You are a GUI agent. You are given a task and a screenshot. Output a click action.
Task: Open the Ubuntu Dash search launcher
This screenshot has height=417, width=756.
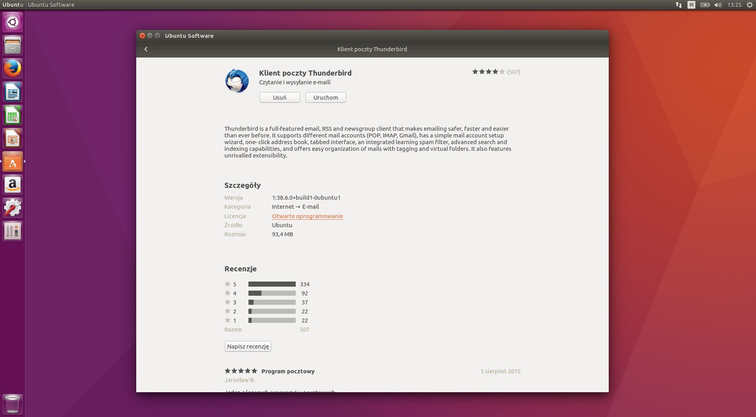(x=13, y=22)
